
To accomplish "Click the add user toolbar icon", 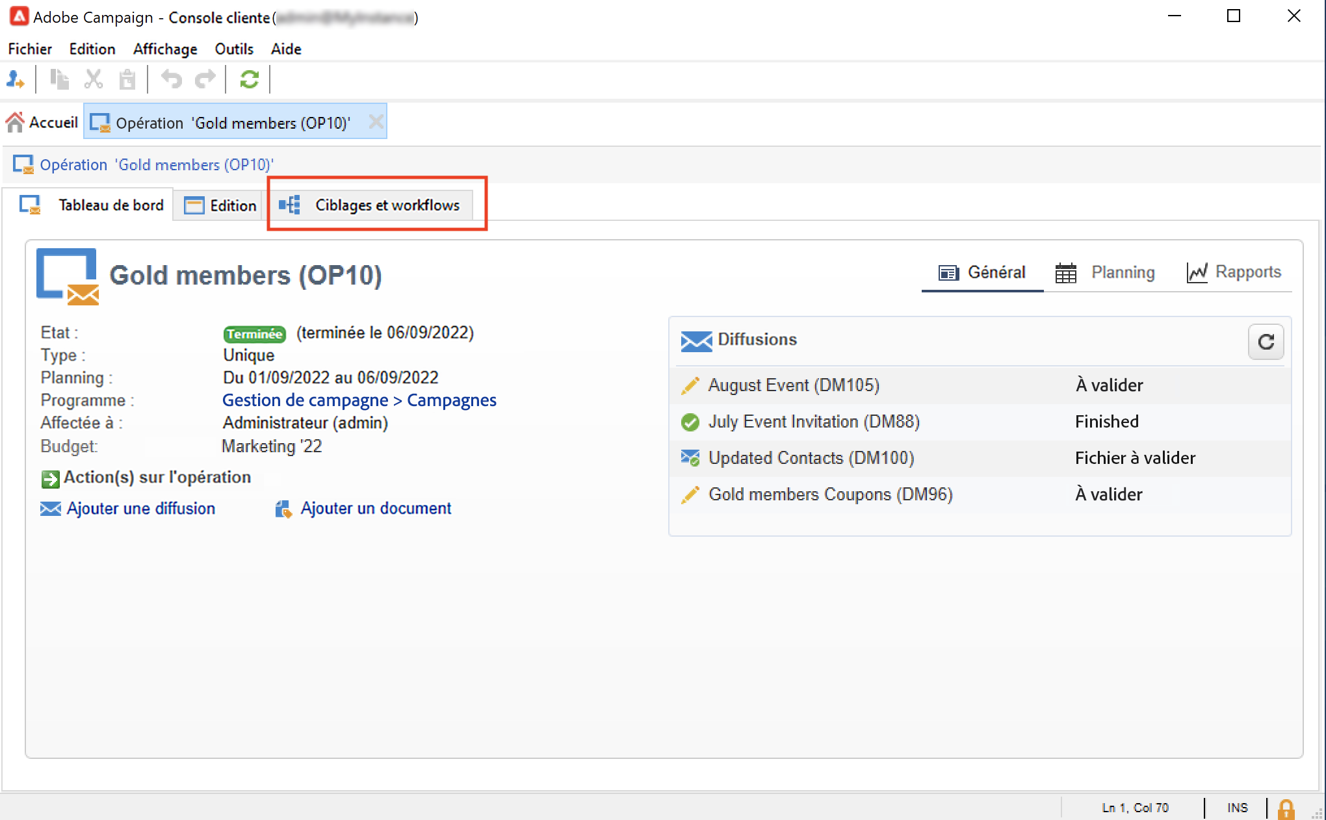I will [16, 79].
